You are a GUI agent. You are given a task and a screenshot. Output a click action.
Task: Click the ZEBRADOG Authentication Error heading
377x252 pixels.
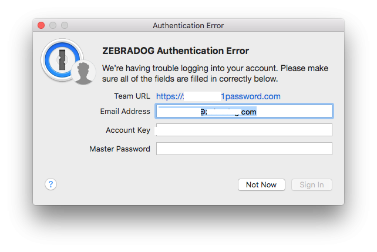176,51
